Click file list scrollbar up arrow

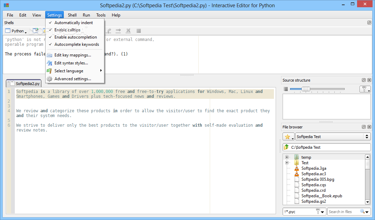tap(368, 157)
